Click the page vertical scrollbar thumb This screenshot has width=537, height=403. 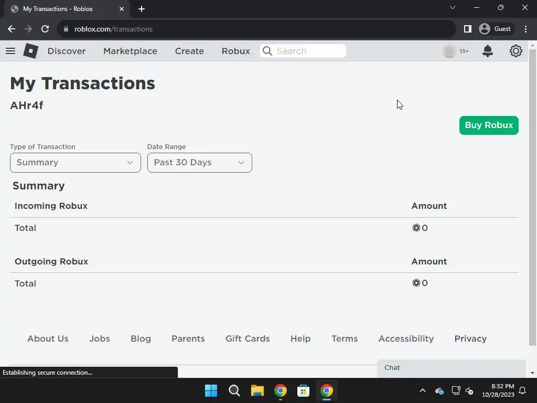[532, 197]
